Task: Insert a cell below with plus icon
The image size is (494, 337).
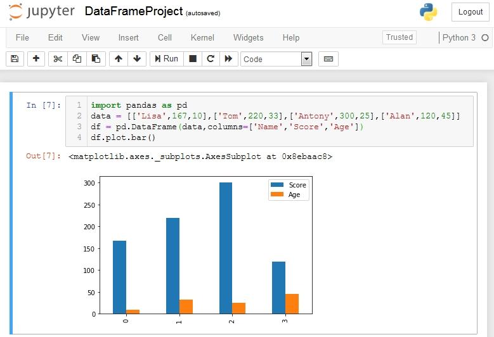Action: point(36,59)
